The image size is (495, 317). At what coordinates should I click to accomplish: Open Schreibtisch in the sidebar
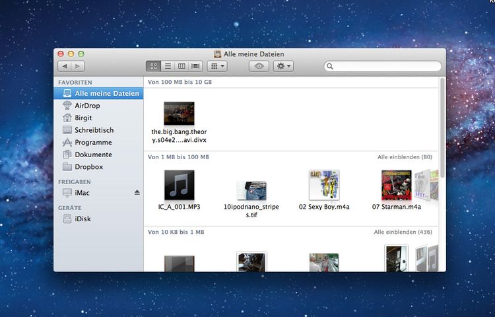click(x=94, y=130)
